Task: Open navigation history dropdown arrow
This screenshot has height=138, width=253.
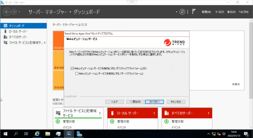Action: click(x=19, y=12)
